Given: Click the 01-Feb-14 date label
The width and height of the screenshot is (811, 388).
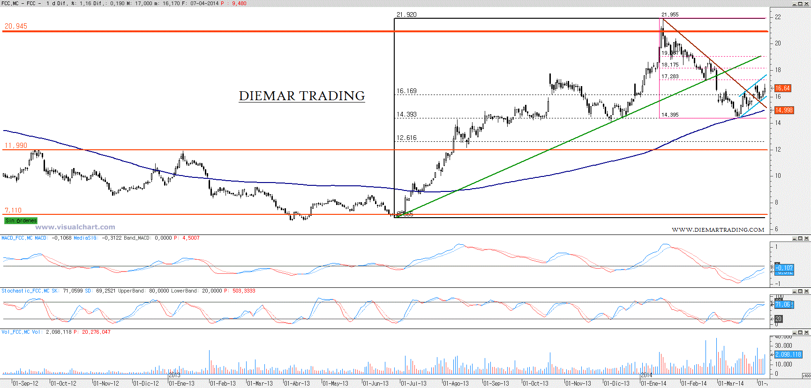Looking at the screenshot, I should [x=694, y=383].
